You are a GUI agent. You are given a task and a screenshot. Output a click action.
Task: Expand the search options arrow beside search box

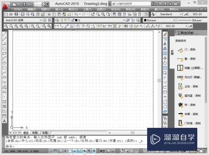[110, 4]
